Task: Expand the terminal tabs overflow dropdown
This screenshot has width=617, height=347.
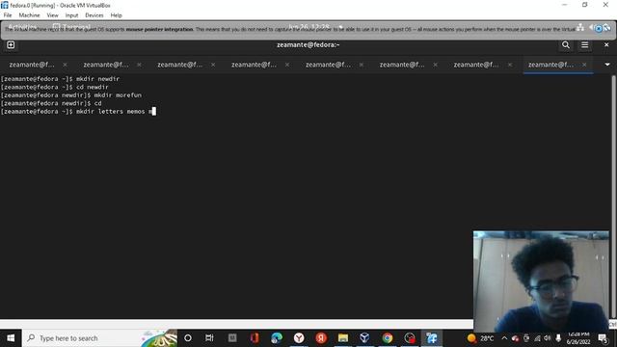Action: pyautogui.click(x=607, y=65)
